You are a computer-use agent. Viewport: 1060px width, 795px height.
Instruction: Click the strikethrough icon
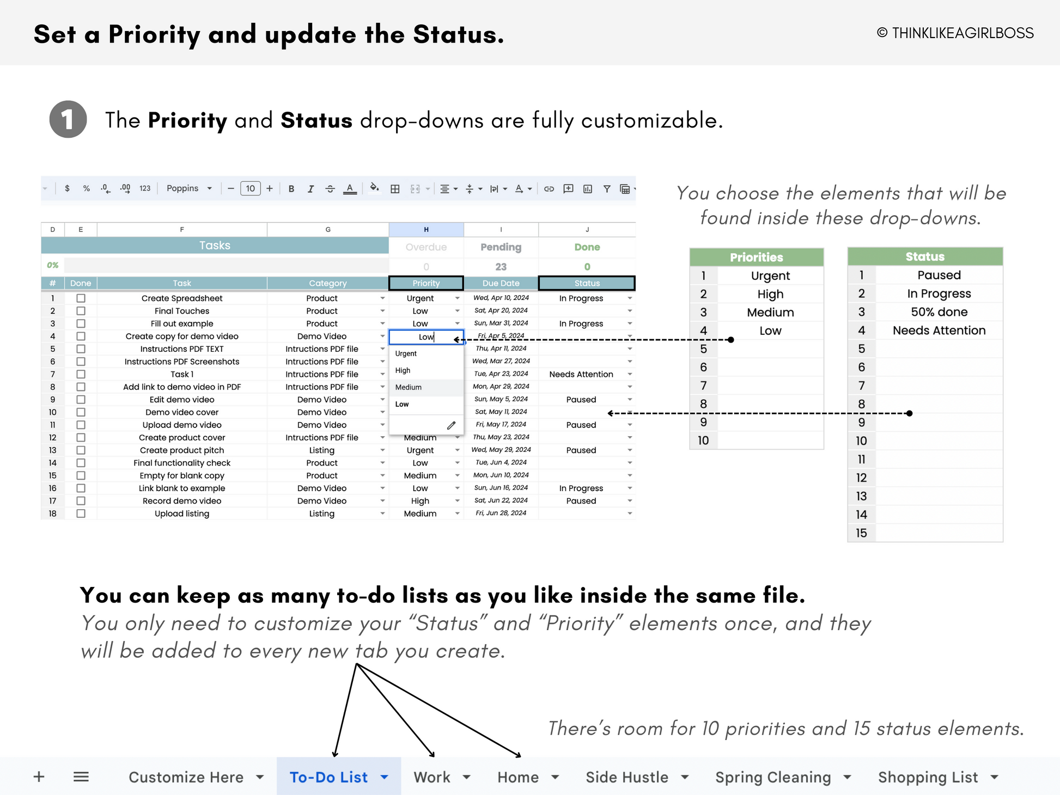[x=330, y=189]
